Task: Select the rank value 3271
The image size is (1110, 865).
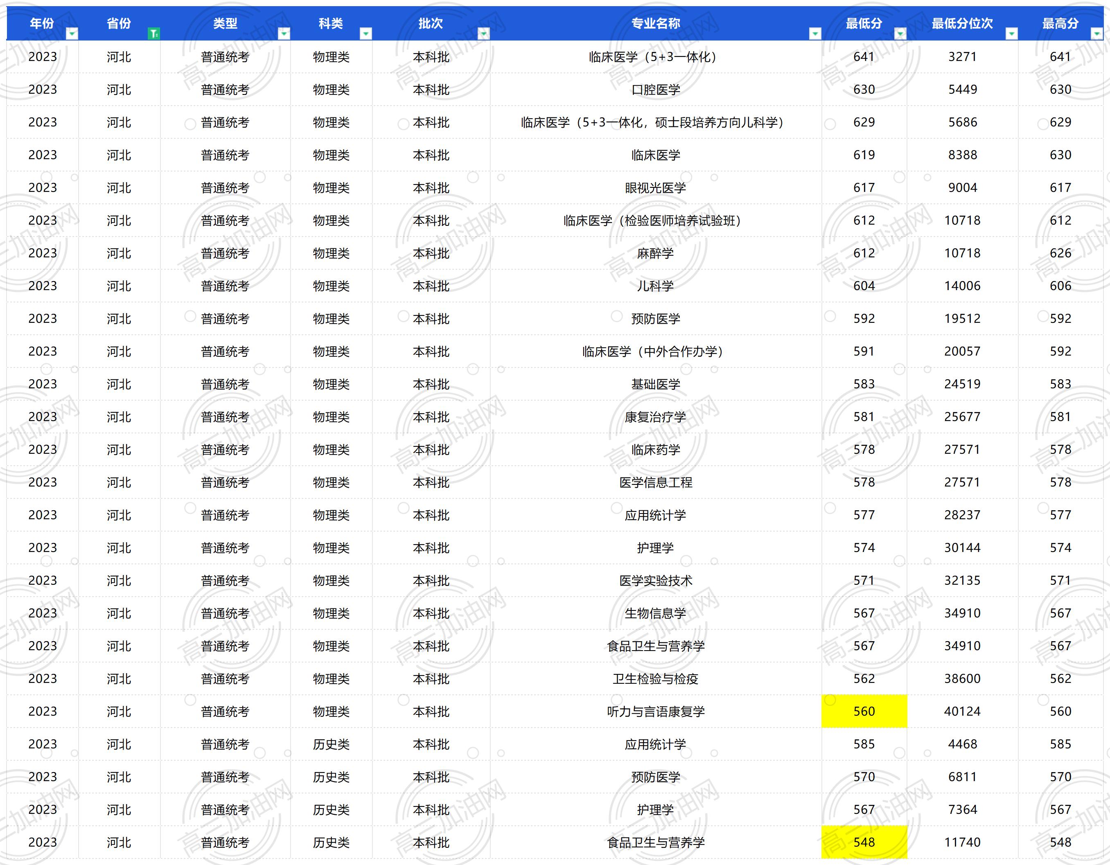Action: coord(963,57)
